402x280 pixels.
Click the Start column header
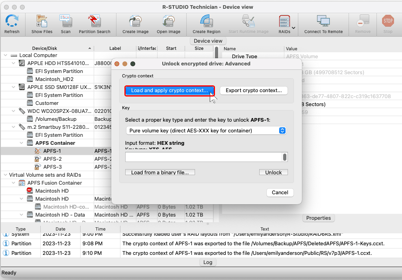(171, 48)
